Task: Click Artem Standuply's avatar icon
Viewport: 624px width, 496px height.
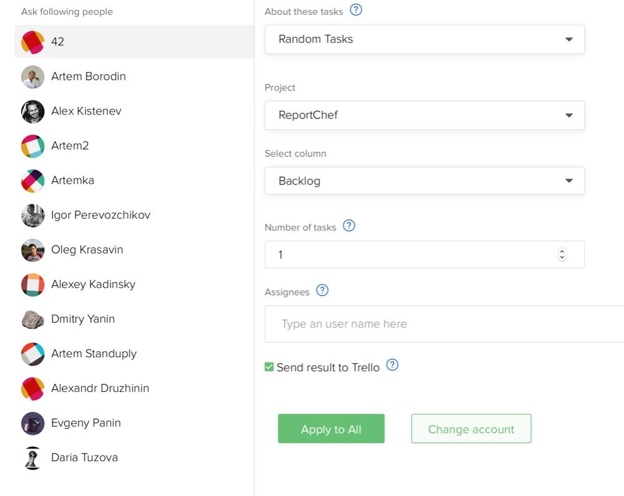Action: (32, 354)
